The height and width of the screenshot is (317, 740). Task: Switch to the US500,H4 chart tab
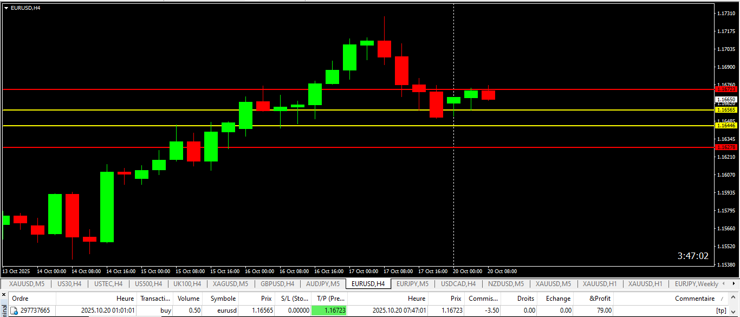click(x=148, y=284)
